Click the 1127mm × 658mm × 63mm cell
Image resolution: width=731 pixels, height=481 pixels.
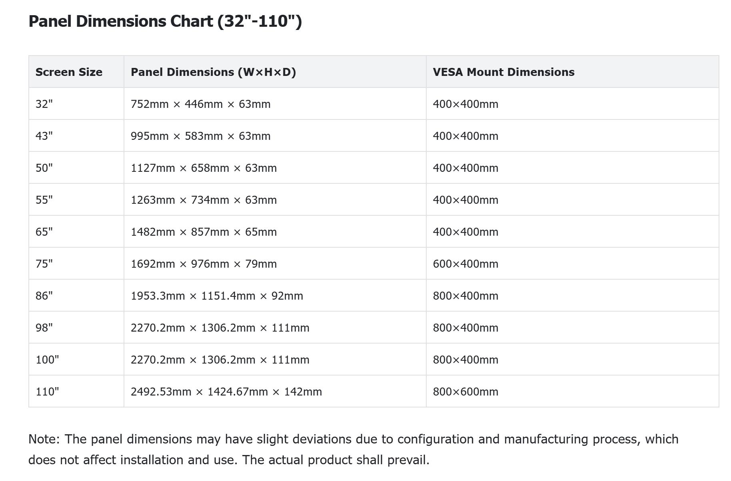coord(204,168)
